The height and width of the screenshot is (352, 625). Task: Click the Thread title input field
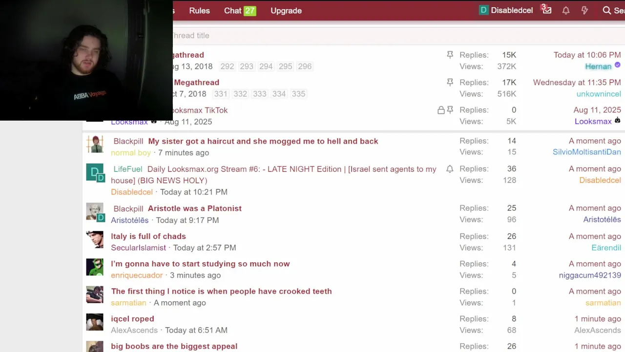pyautogui.click(x=312, y=36)
